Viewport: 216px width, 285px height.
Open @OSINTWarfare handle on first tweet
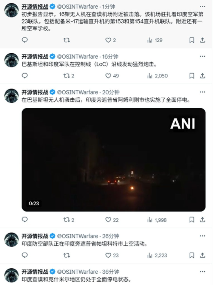tap(77, 7)
